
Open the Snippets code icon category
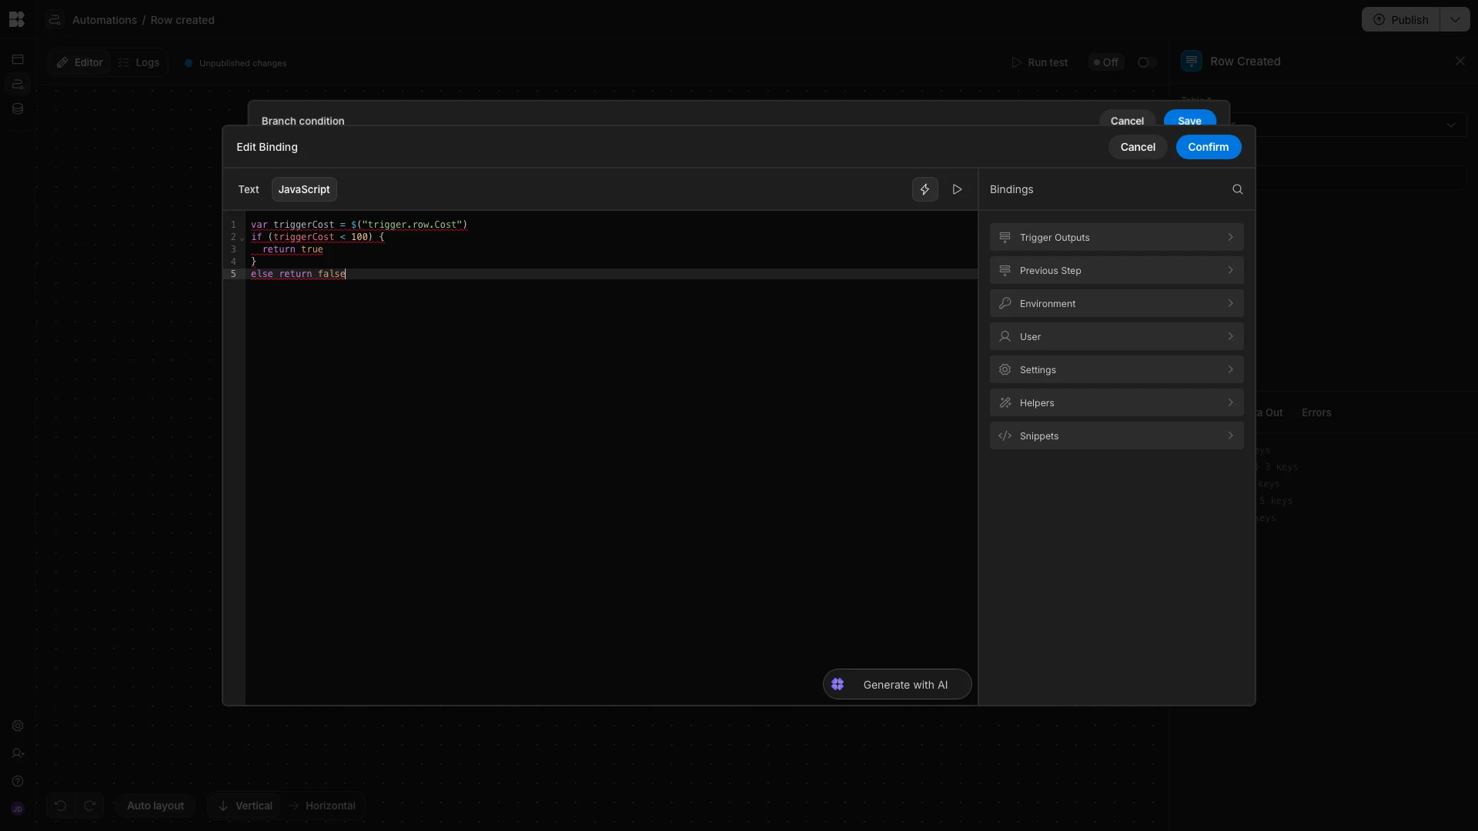coord(1005,436)
